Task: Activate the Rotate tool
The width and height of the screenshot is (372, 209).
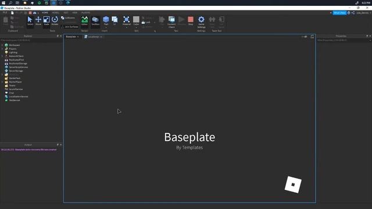Action: [x=55, y=21]
